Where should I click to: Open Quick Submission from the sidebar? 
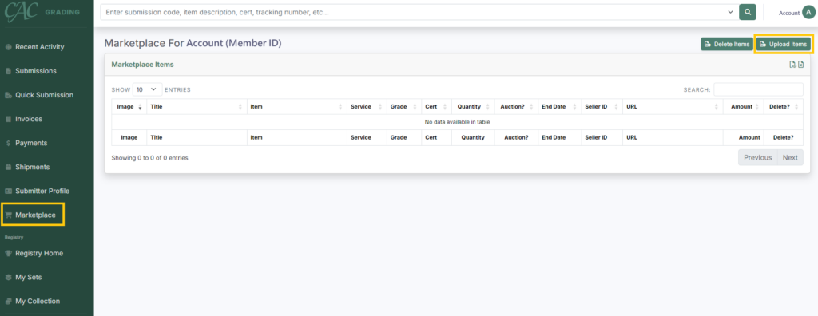point(45,95)
